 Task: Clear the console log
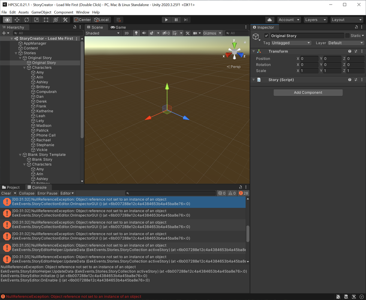pyautogui.click(x=6, y=193)
